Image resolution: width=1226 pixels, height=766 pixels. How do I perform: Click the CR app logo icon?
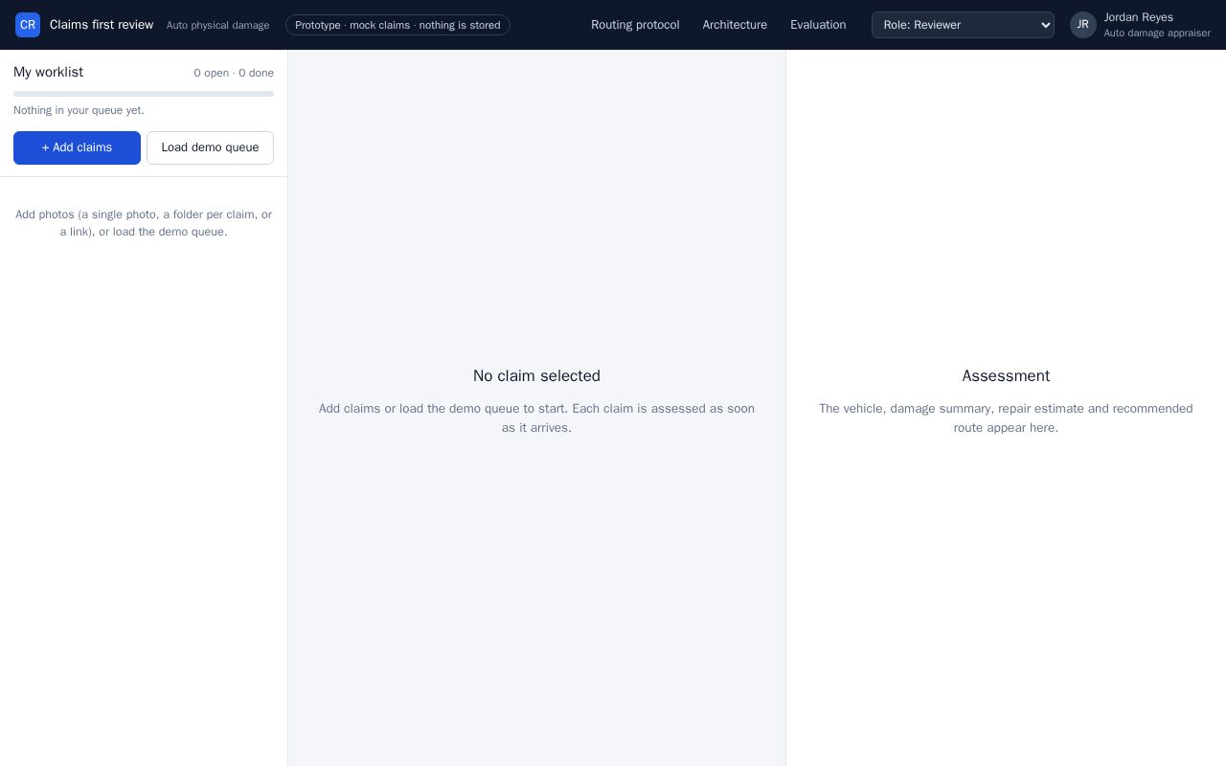point(28,25)
